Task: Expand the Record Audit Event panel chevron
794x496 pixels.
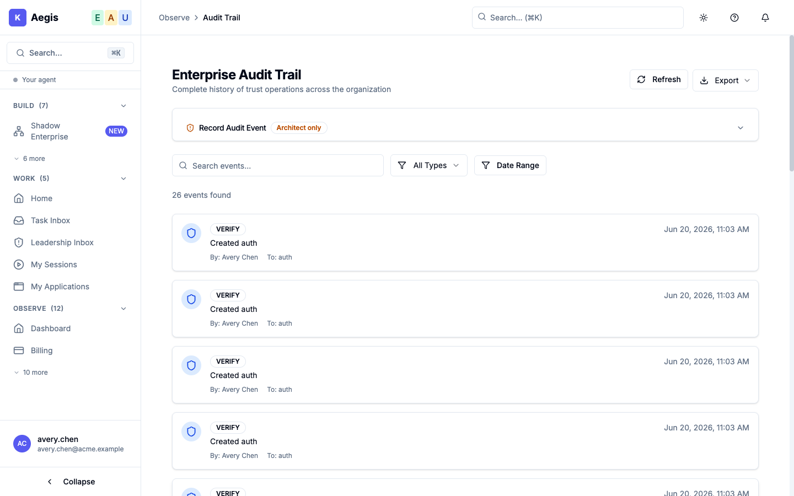Action: tap(741, 128)
